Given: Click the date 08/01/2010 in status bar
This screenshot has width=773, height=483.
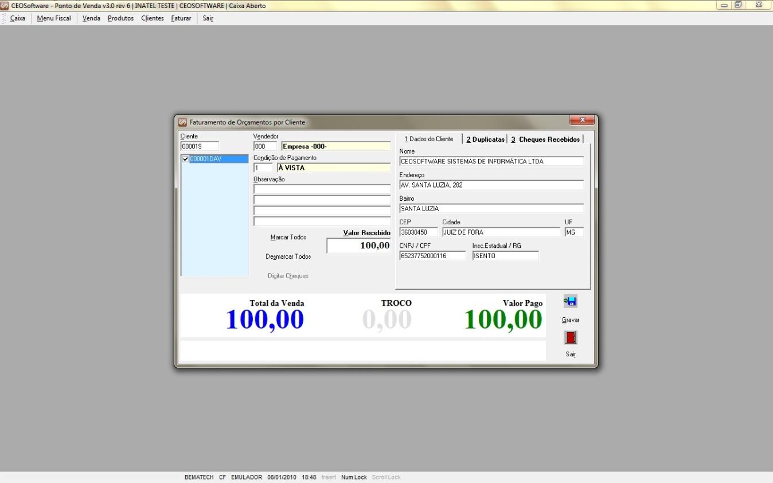Looking at the screenshot, I should [x=282, y=477].
